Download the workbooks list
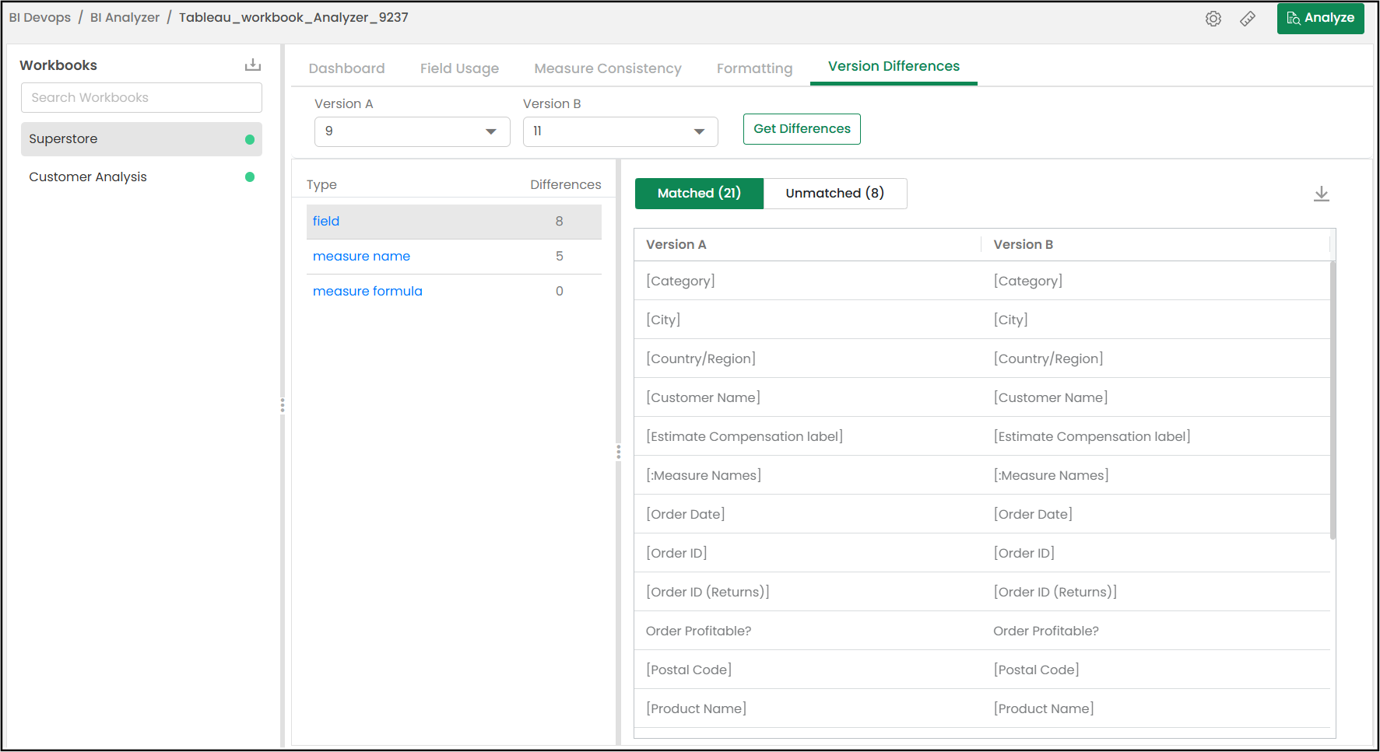Viewport: 1380px width, 752px height. 252,65
